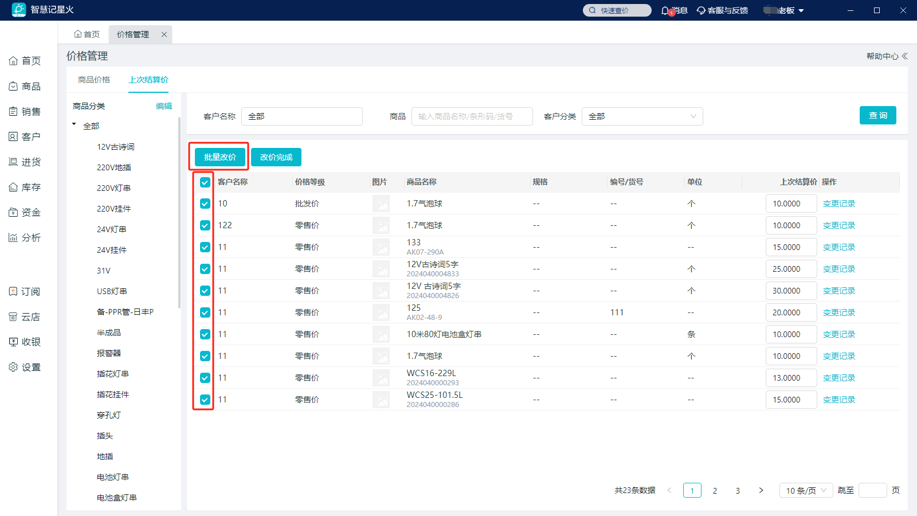Select 上次结算价 tab

(148, 80)
